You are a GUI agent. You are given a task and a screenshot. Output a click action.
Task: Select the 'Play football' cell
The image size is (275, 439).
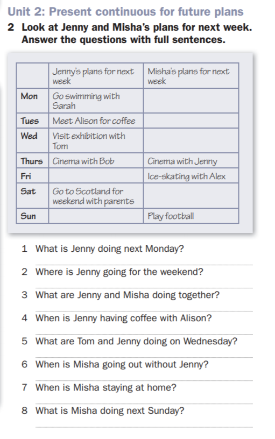[191, 216]
